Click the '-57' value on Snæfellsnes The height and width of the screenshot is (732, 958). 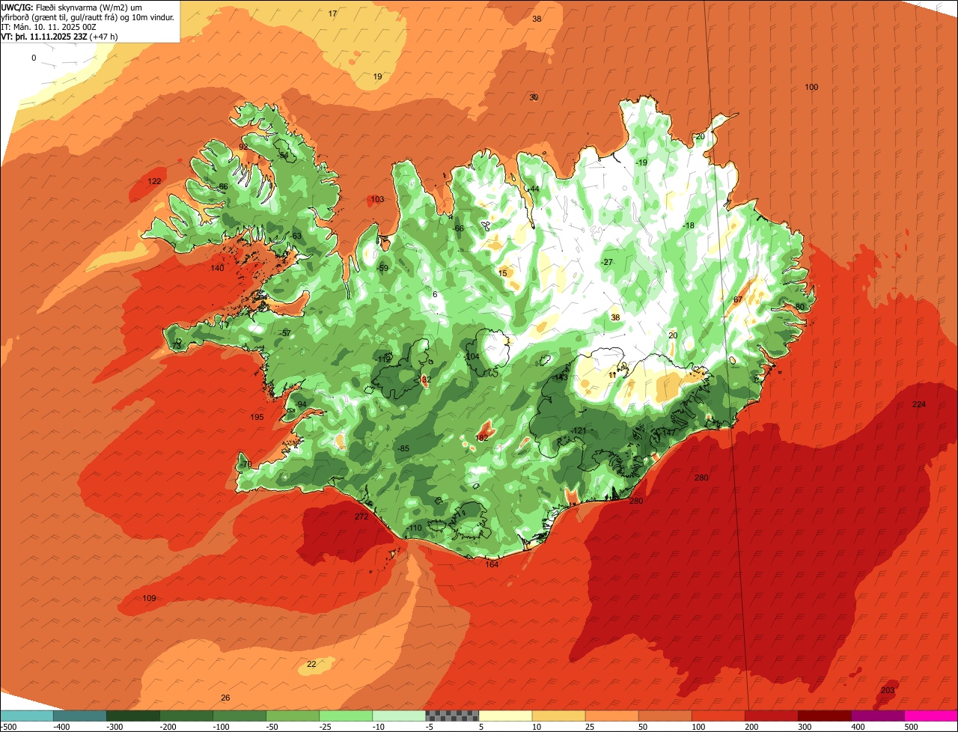coord(285,333)
